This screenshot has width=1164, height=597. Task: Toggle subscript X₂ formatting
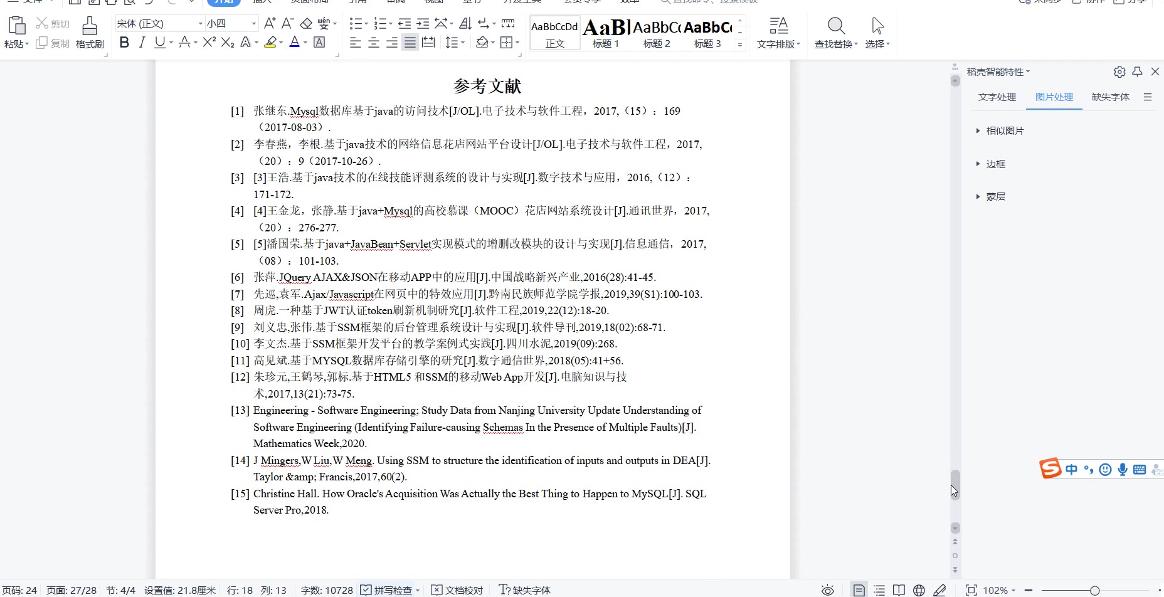tap(228, 43)
